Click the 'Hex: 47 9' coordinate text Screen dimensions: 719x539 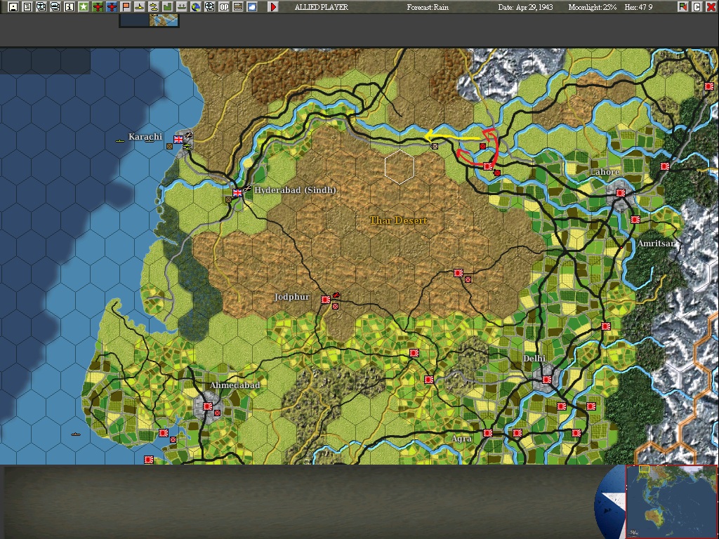[638, 7]
